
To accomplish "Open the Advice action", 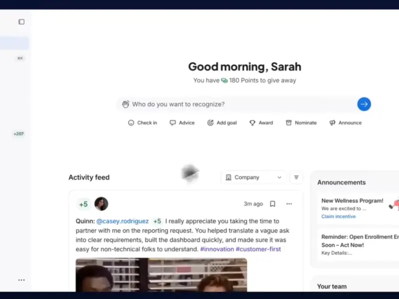I will pyautogui.click(x=182, y=123).
